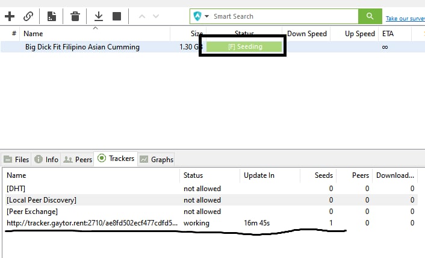Open the Graphs tab

(x=157, y=160)
